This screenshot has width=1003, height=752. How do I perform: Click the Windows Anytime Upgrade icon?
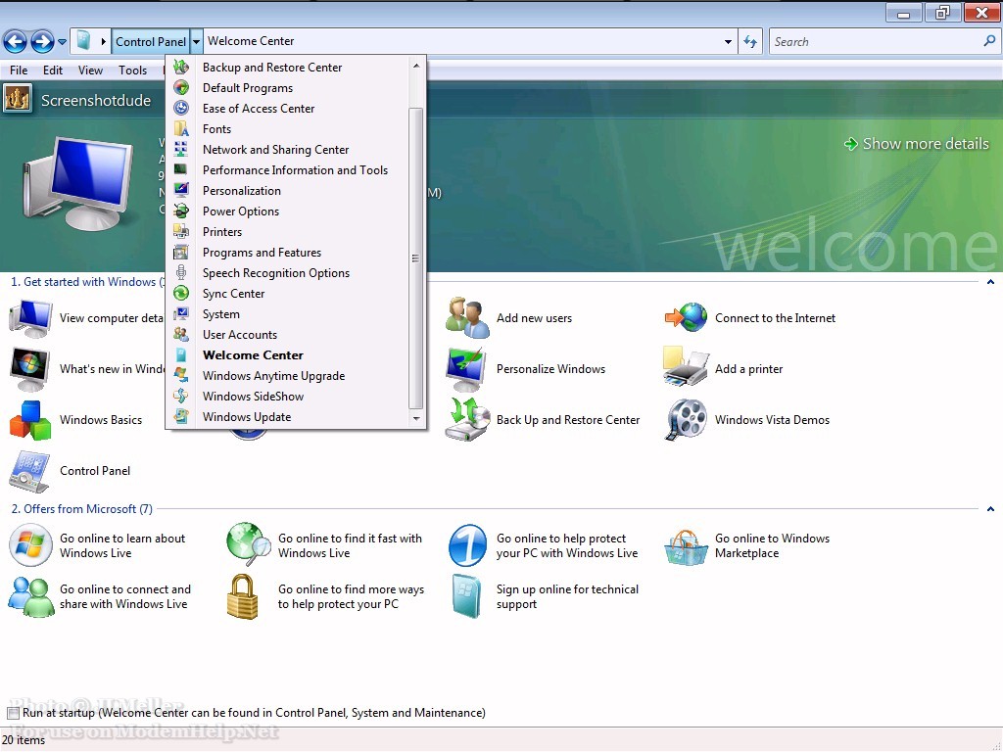pyautogui.click(x=181, y=375)
